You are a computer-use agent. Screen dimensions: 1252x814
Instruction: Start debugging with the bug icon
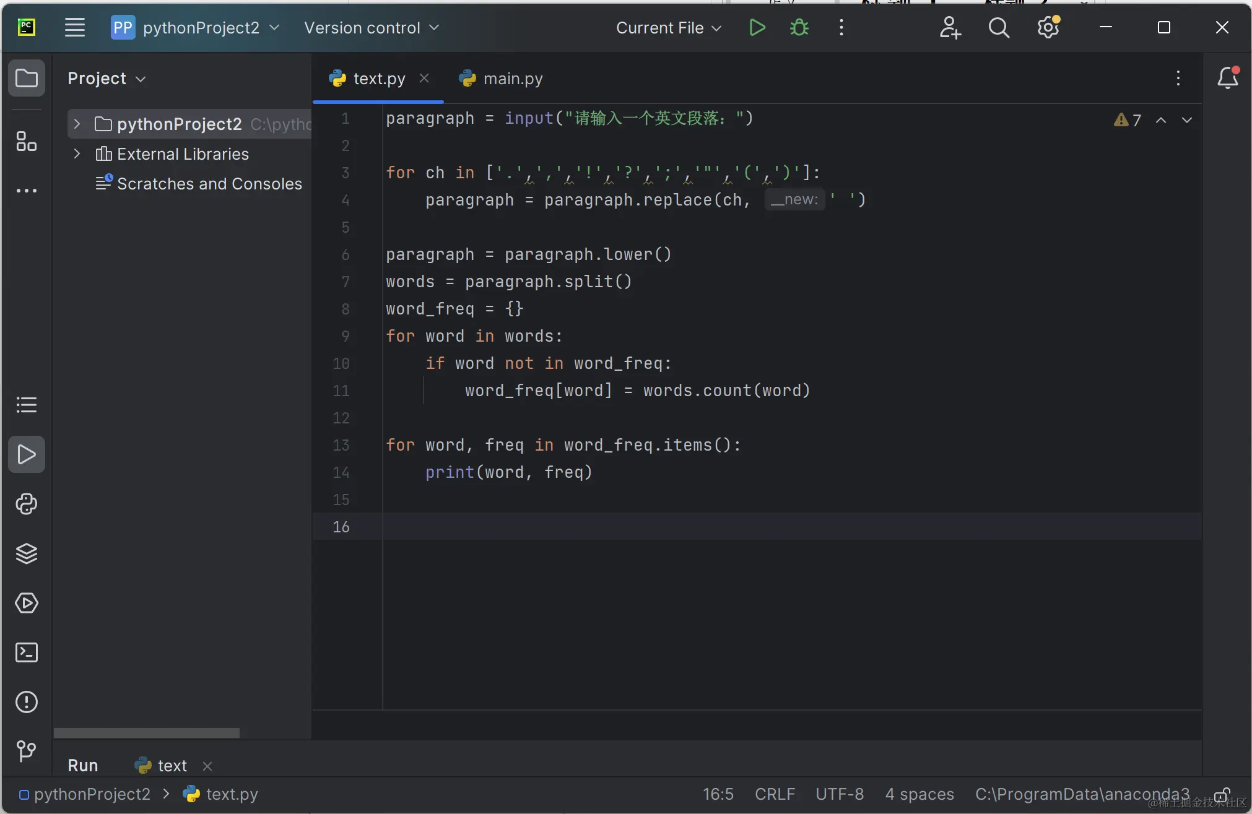point(799,28)
